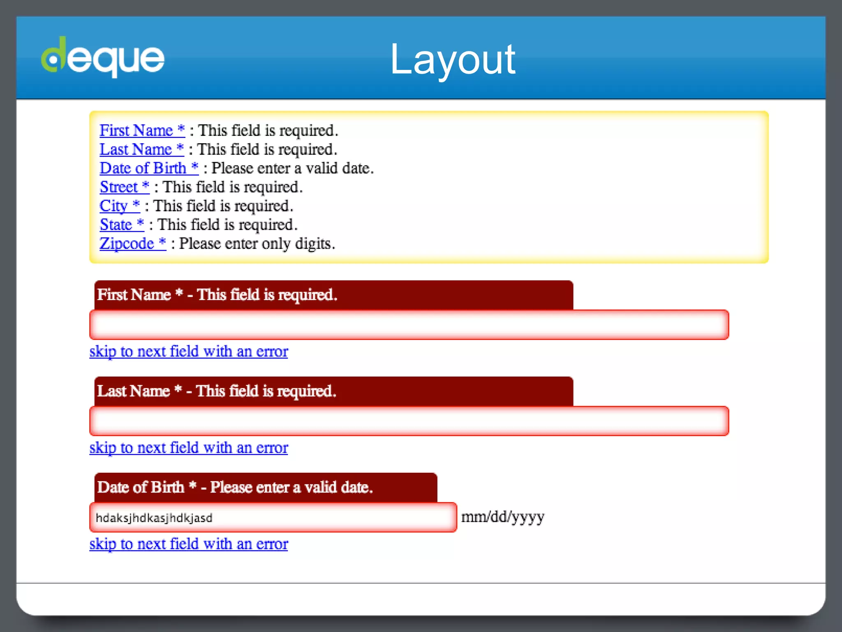Image resolution: width=842 pixels, height=632 pixels.
Task: Click the Zipcode 'Please enter only digits' message
Action: 257,244
